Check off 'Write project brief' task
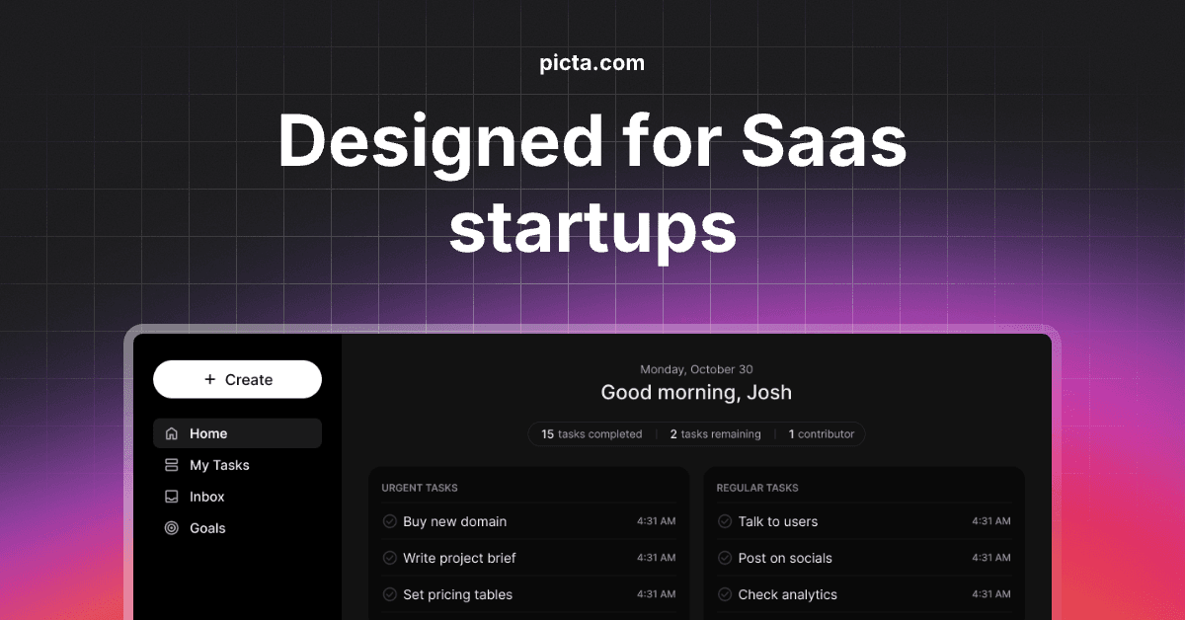 point(389,558)
